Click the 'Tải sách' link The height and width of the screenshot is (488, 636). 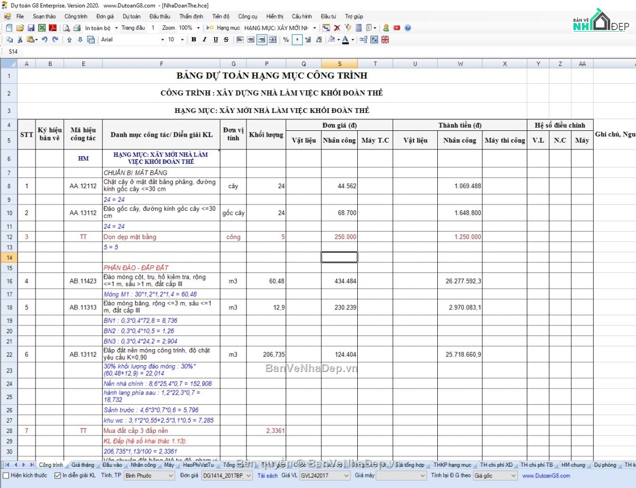coord(267,476)
